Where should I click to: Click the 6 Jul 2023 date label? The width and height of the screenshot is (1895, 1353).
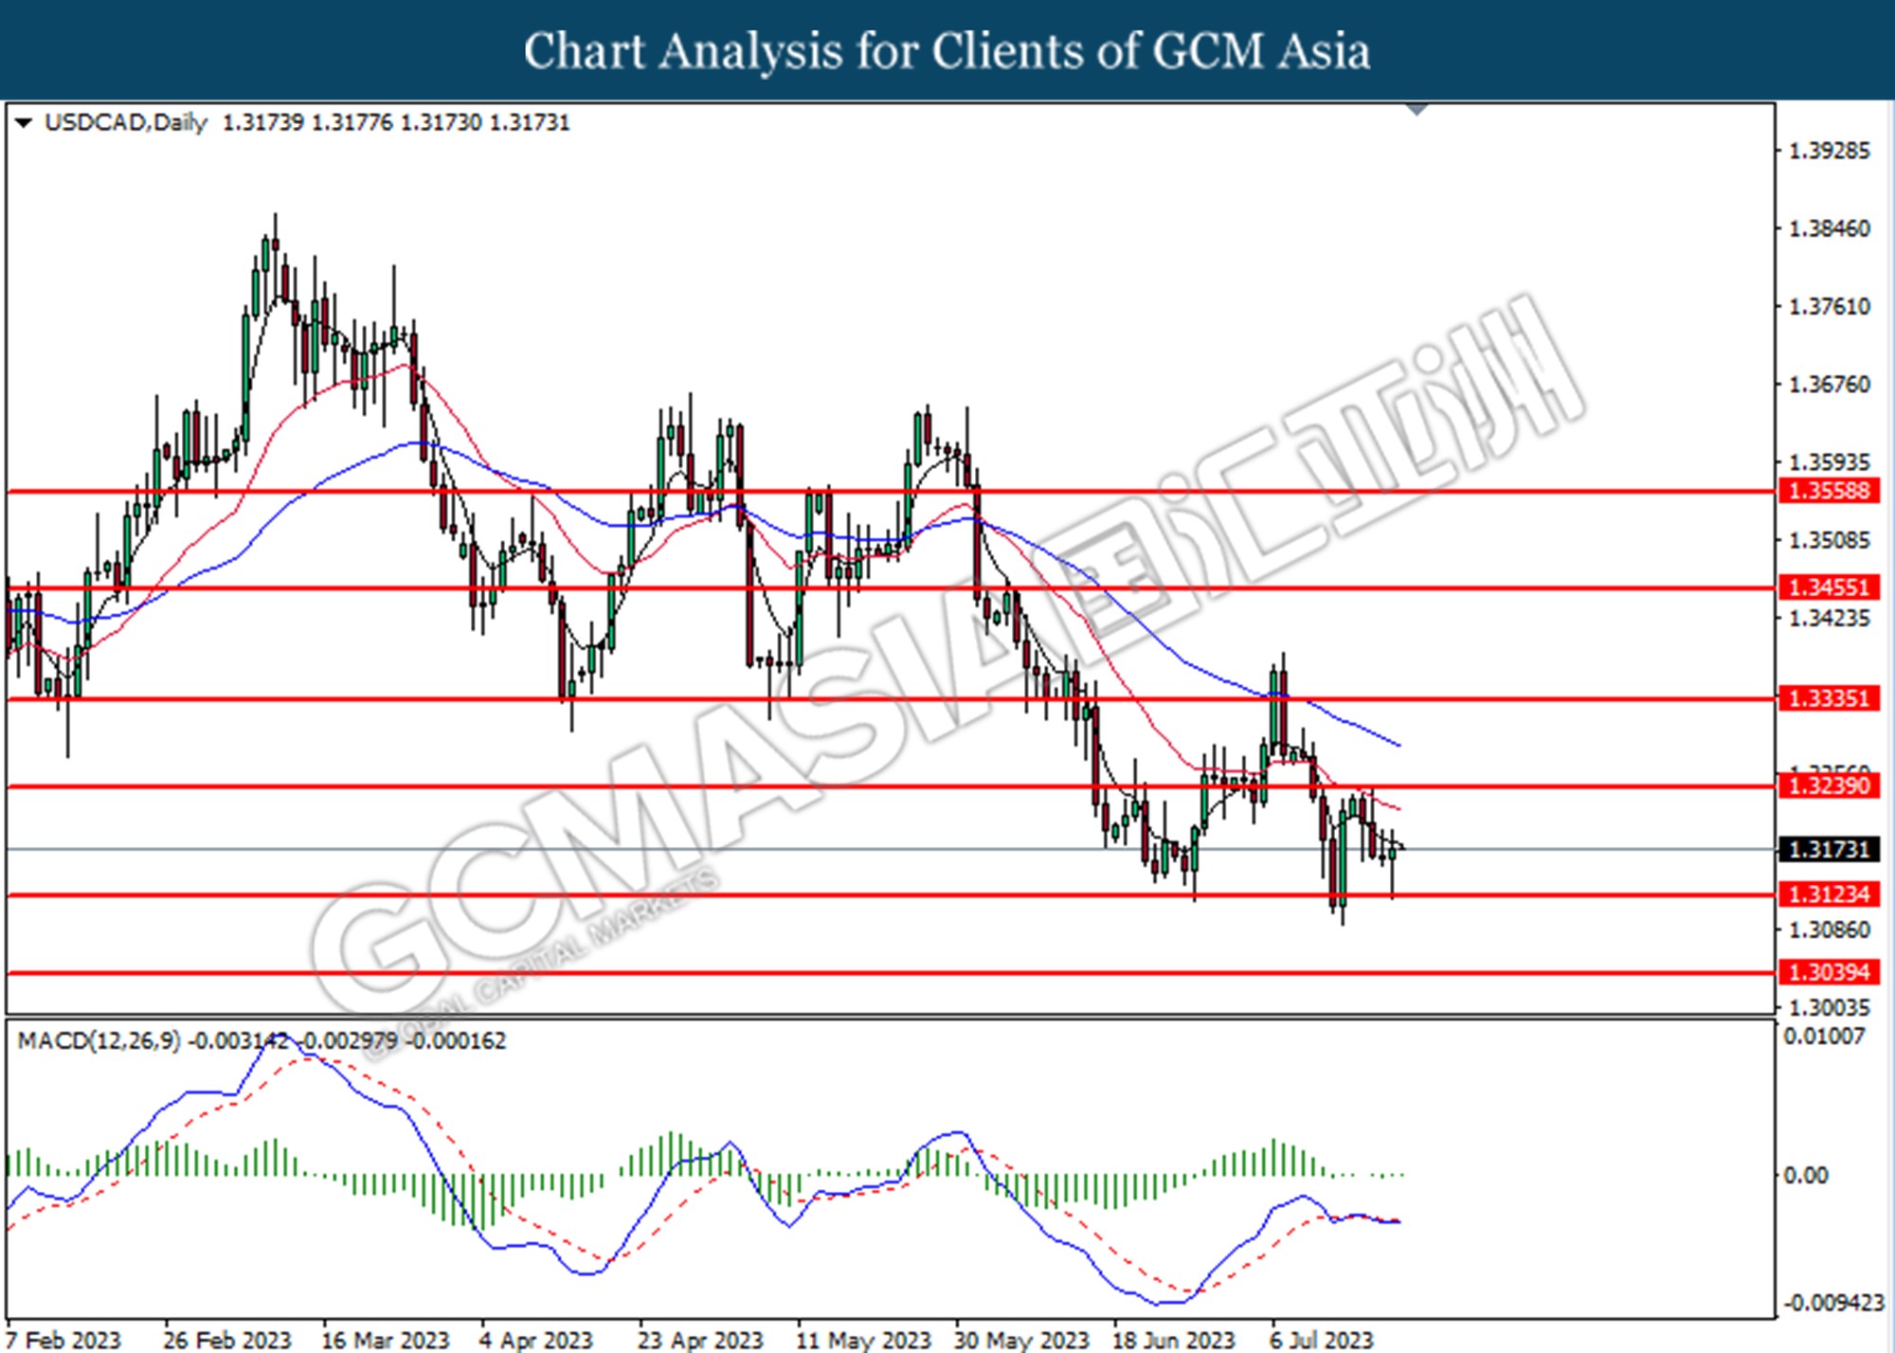1321,1341
